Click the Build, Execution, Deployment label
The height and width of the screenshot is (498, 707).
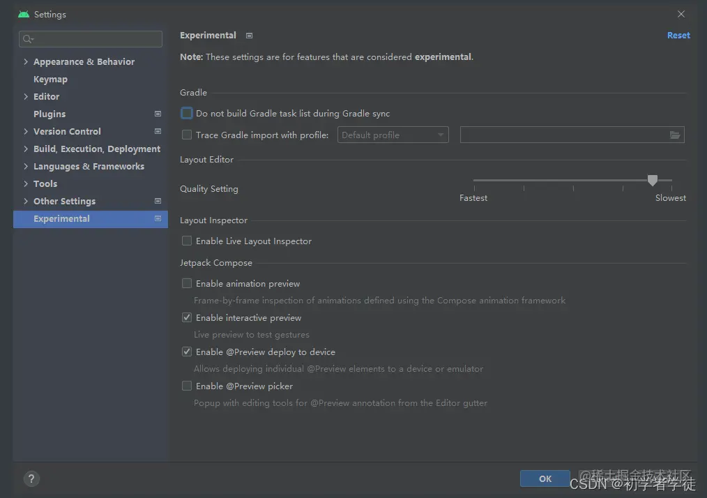97,149
